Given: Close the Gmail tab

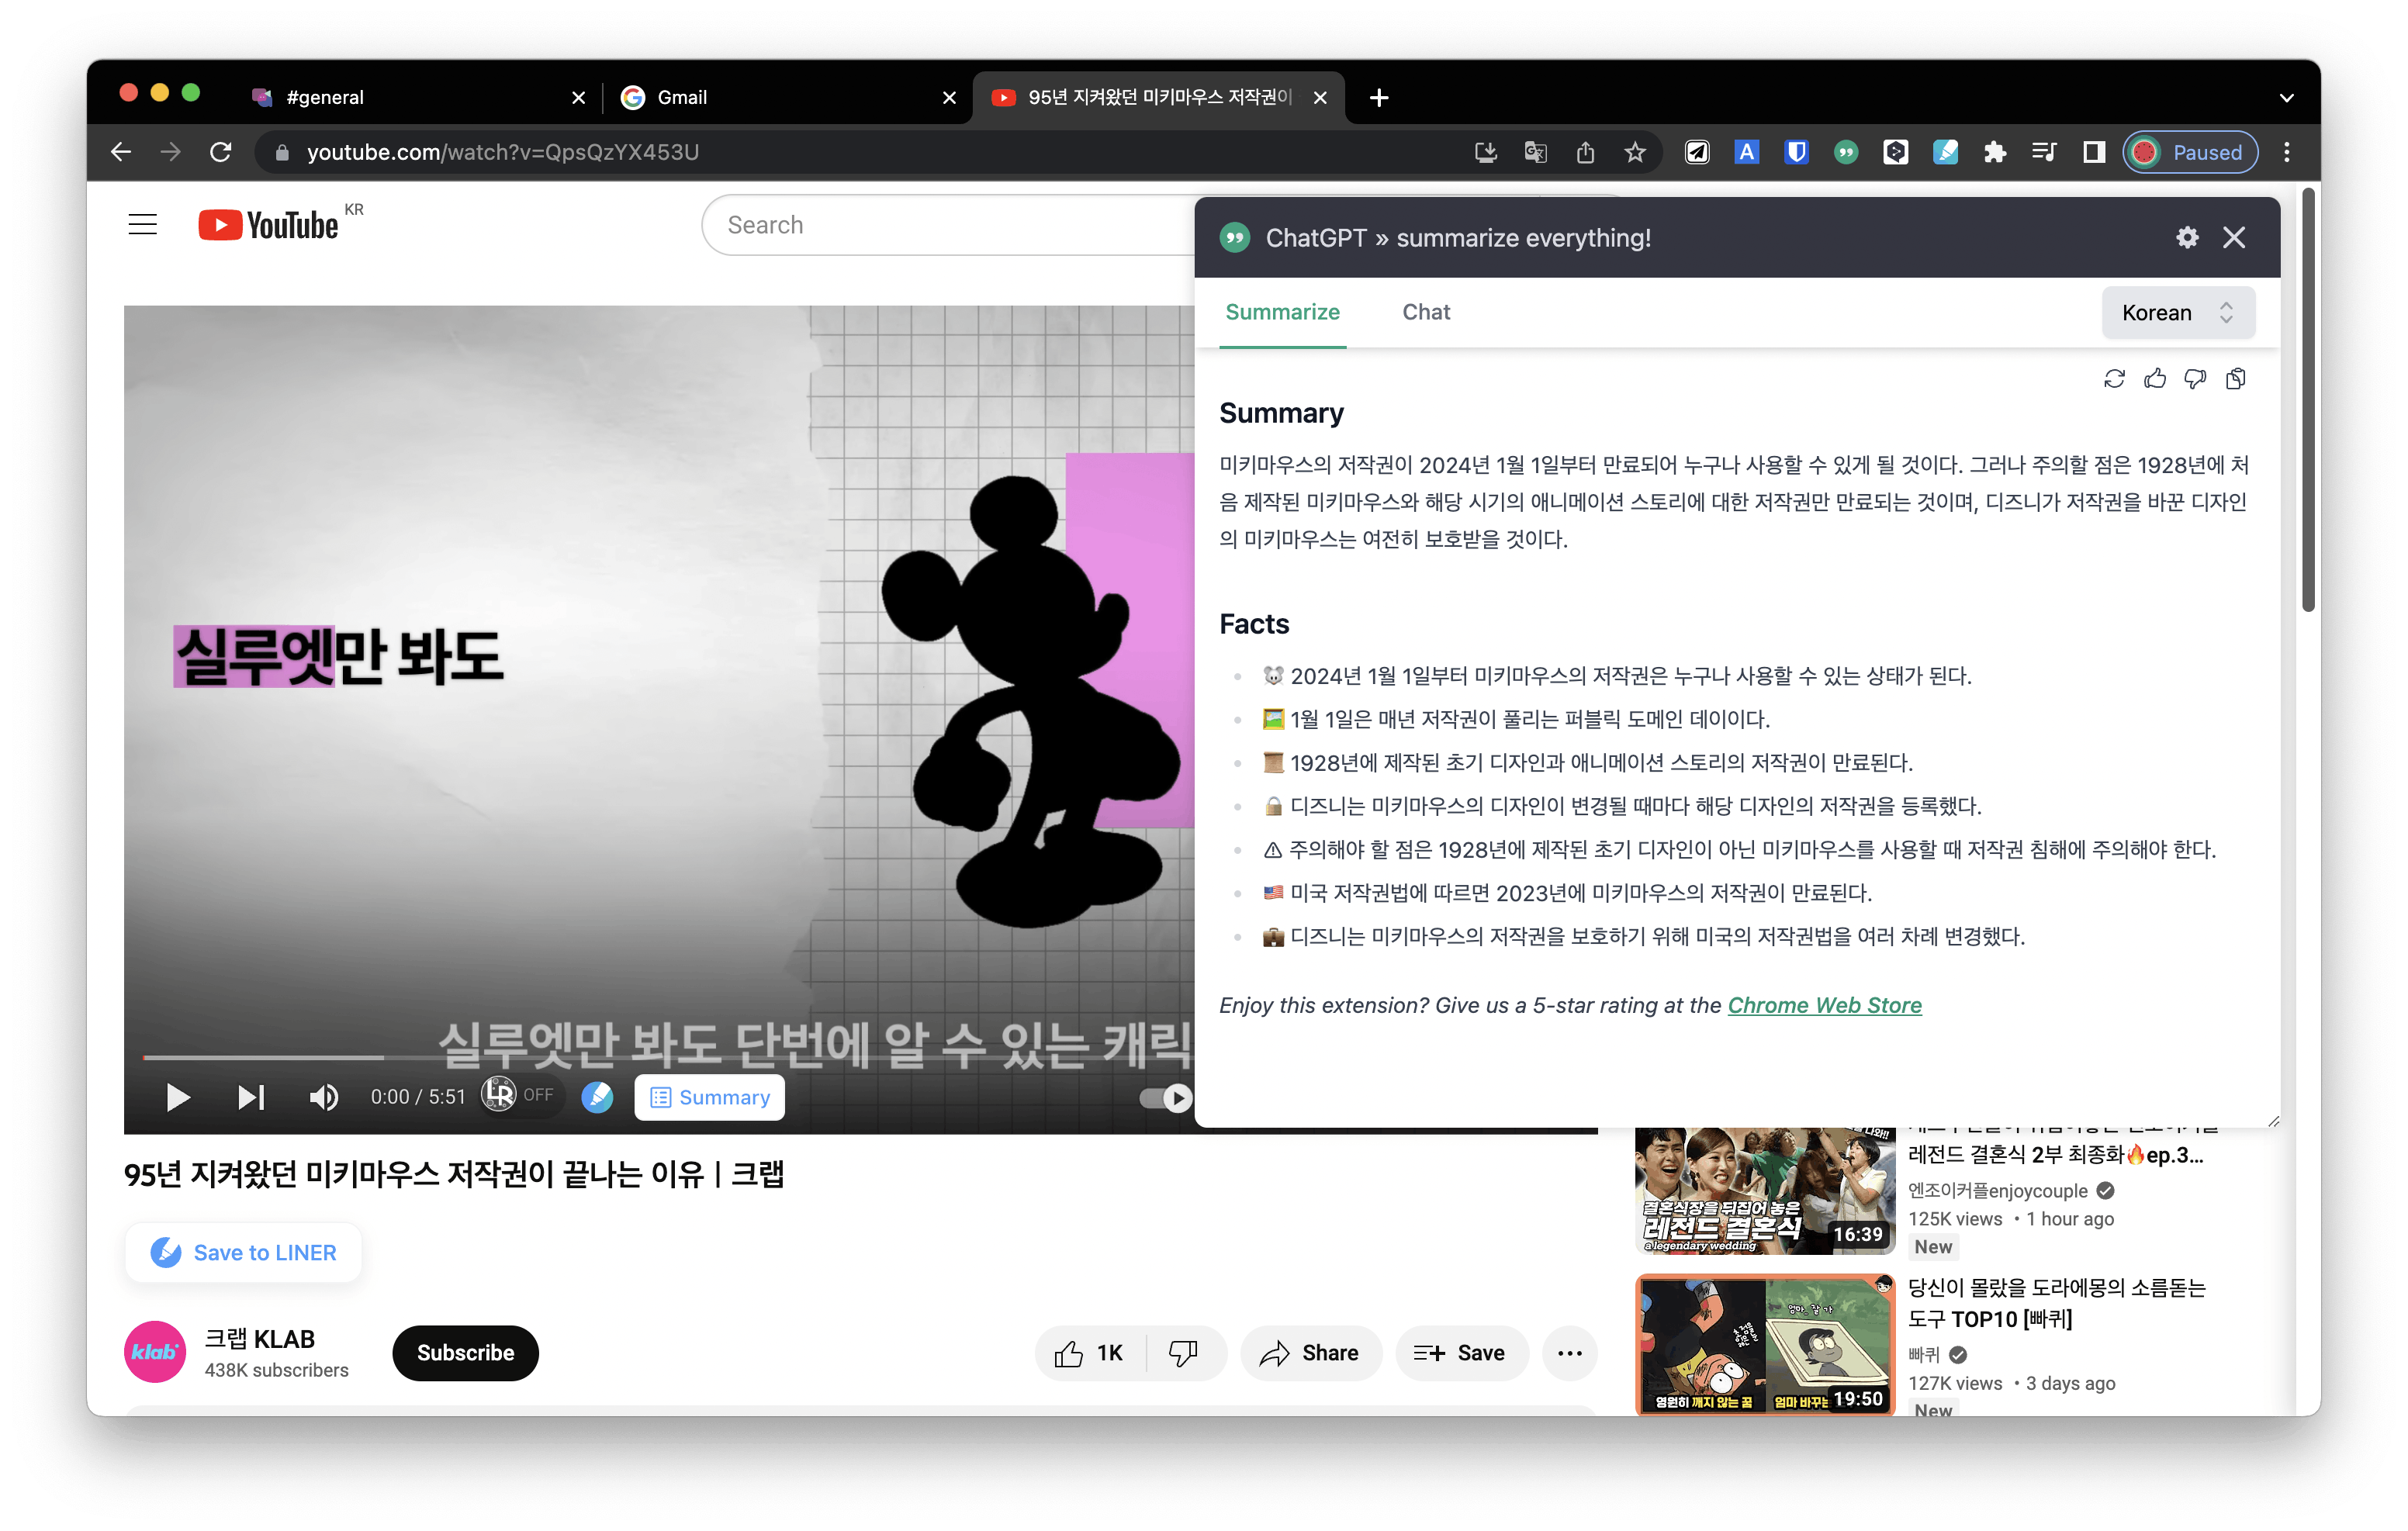Looking at the screenshot, I should 949,97.
